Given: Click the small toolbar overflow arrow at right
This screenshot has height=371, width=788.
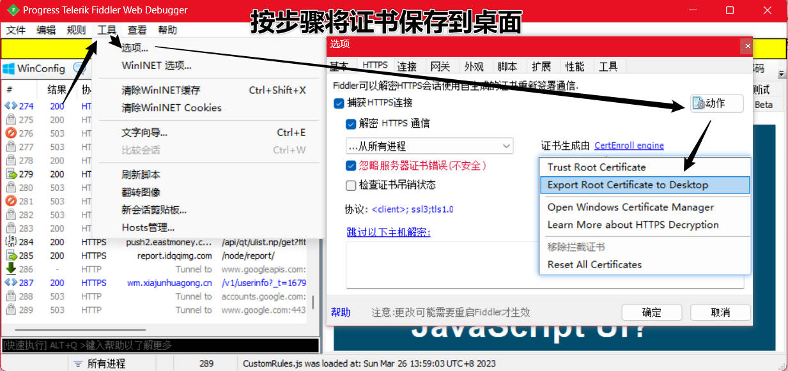Looking at the screenshot, I should [x=782, y=73].
